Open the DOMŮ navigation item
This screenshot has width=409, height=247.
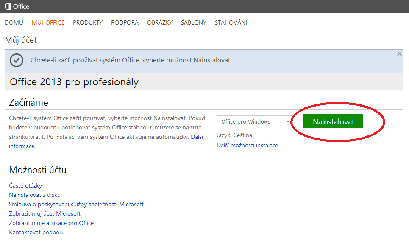[x=14, y=23]
